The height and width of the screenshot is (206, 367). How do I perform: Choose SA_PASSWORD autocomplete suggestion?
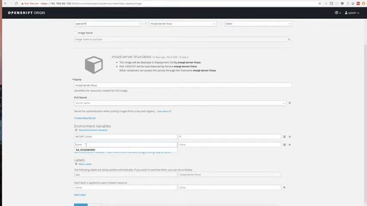(x=126, y=150)
